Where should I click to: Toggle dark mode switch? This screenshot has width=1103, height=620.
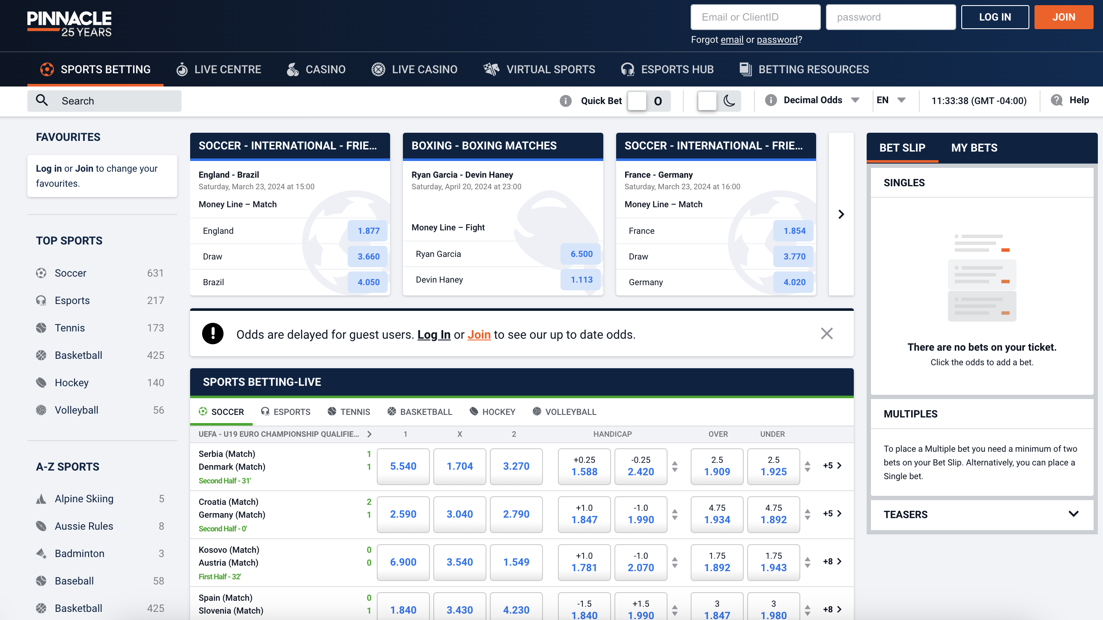tap(719, 101)
